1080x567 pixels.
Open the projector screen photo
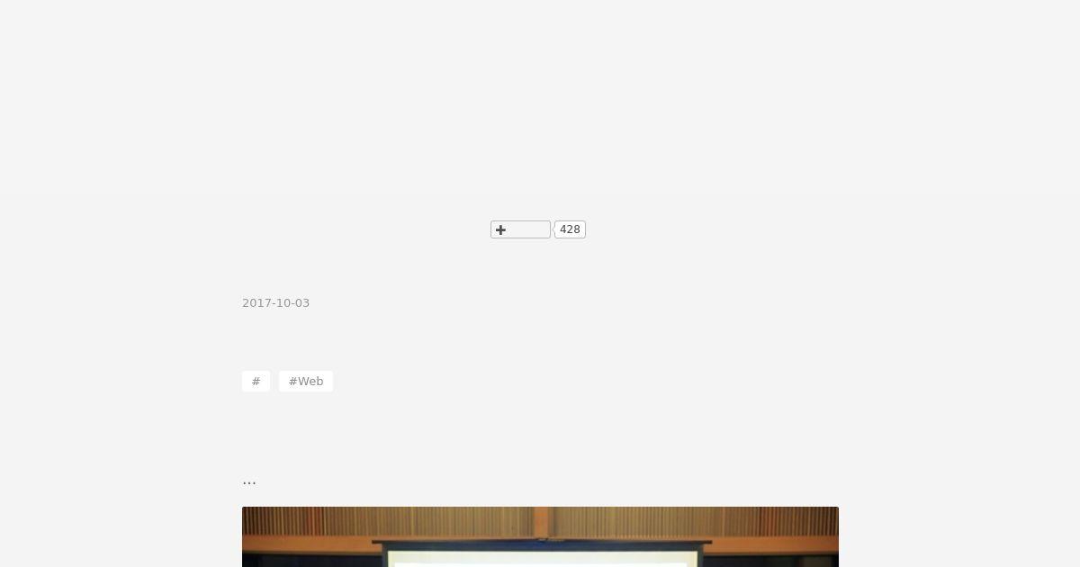tap(540, 537)
